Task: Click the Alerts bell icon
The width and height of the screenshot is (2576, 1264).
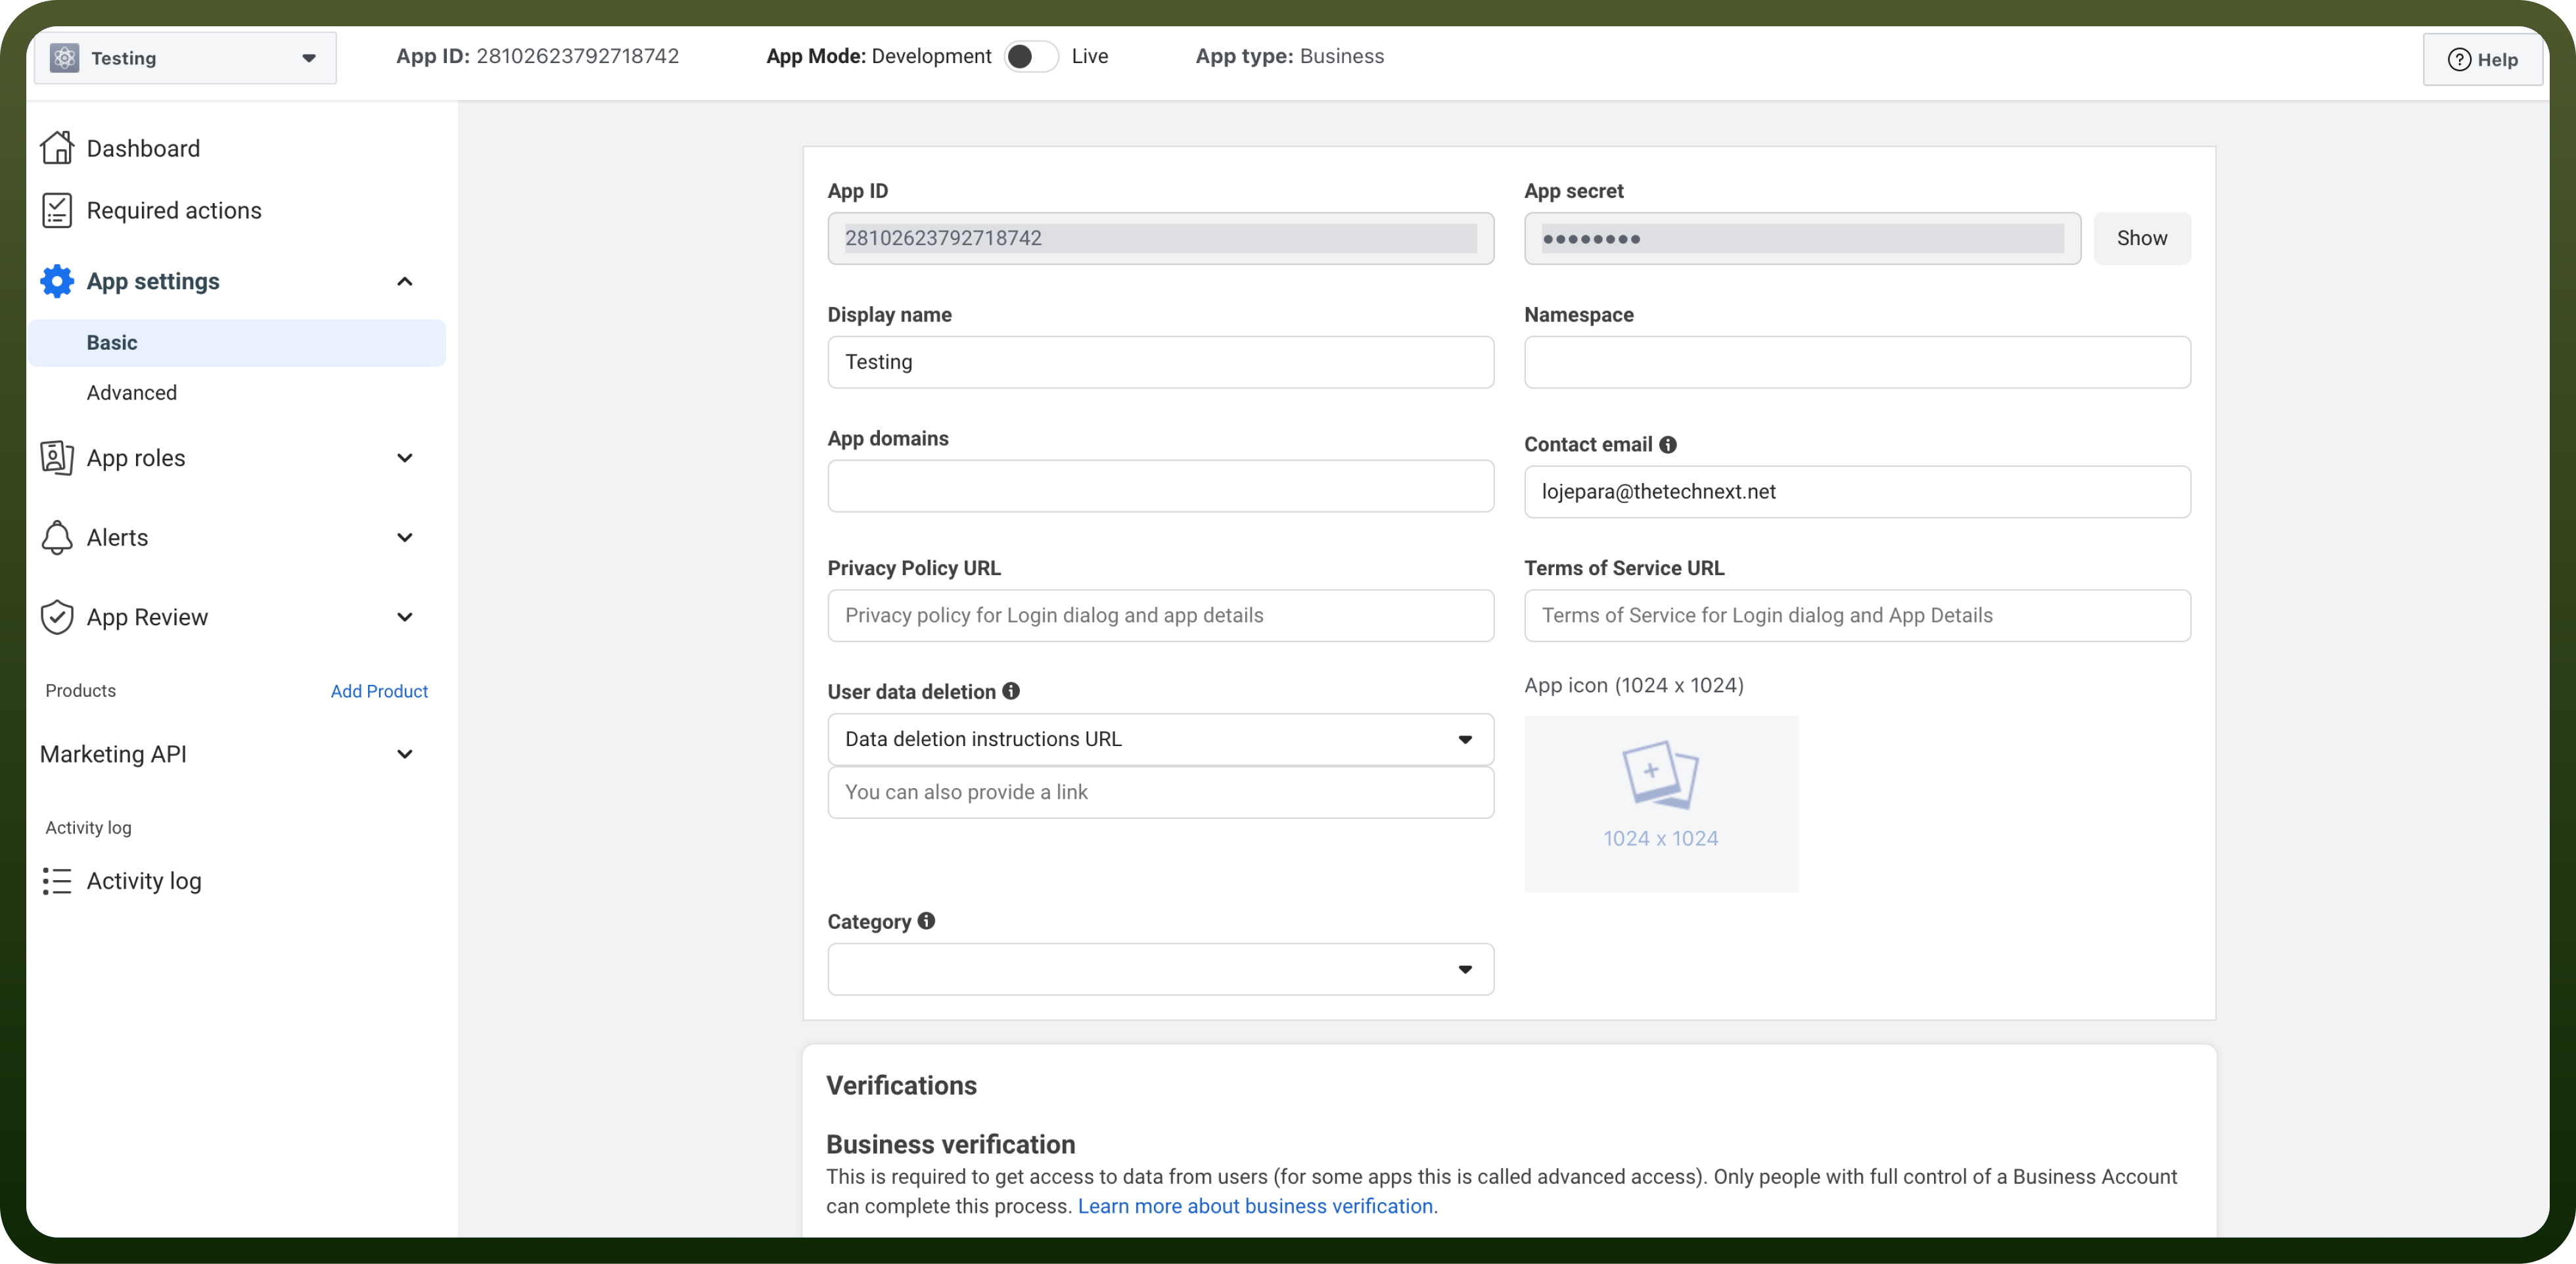Action: point(57,537)
